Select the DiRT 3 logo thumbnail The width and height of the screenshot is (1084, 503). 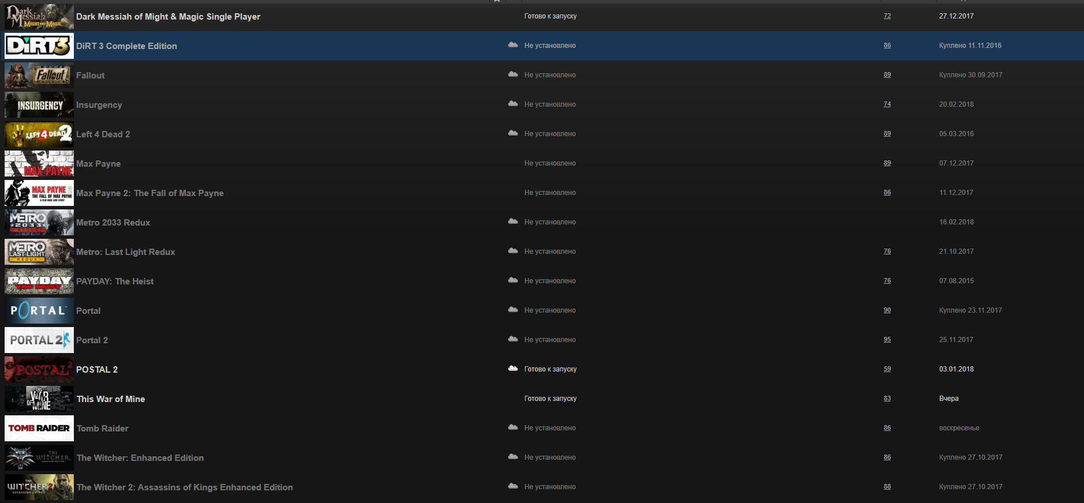click(39, 46)
